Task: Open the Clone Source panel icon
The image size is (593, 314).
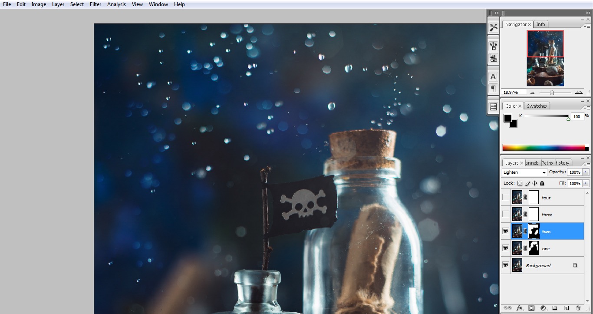Action: coord(493,58)
